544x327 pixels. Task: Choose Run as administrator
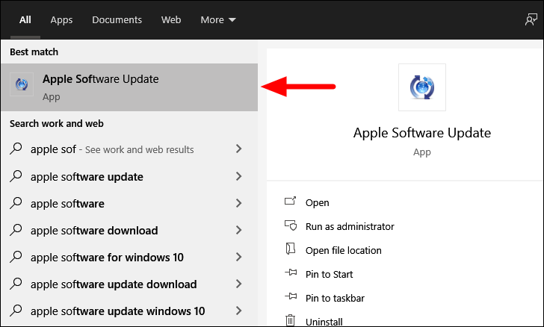[x=350, y=226]
